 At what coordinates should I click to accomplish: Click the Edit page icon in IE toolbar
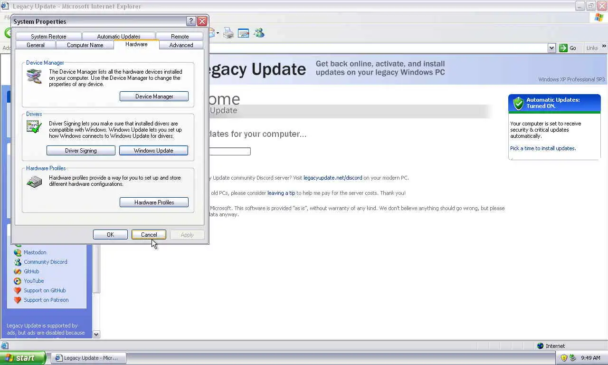click(x=243, y=33)
